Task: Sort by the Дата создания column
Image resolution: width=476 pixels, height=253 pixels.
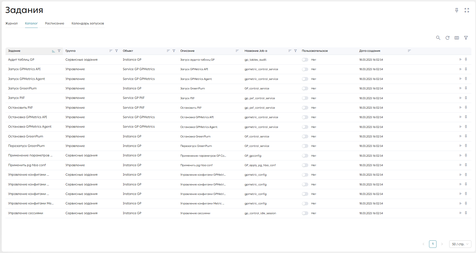Action: pos(409,51)
